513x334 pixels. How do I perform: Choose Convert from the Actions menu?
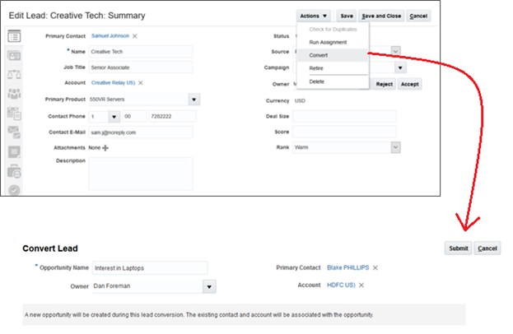[x=318, y=55]
